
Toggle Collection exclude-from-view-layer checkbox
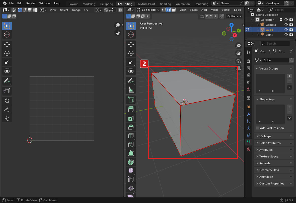pos(281,19)
